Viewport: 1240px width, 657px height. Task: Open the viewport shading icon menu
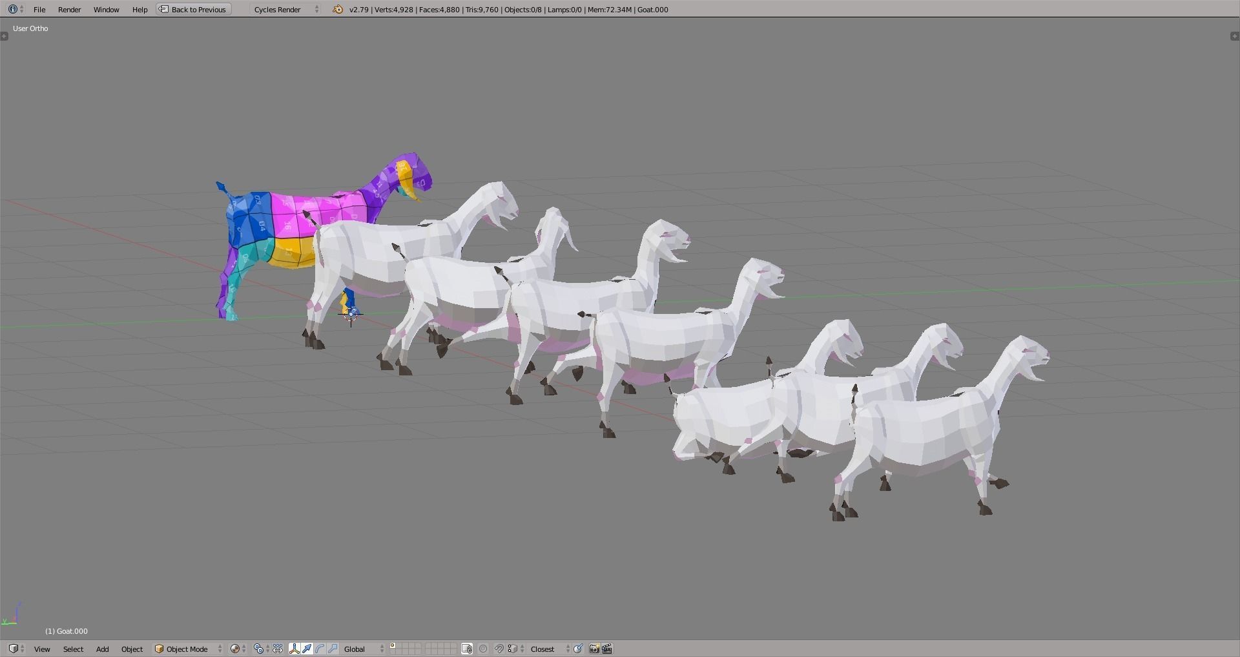click(x=236, y=649)
